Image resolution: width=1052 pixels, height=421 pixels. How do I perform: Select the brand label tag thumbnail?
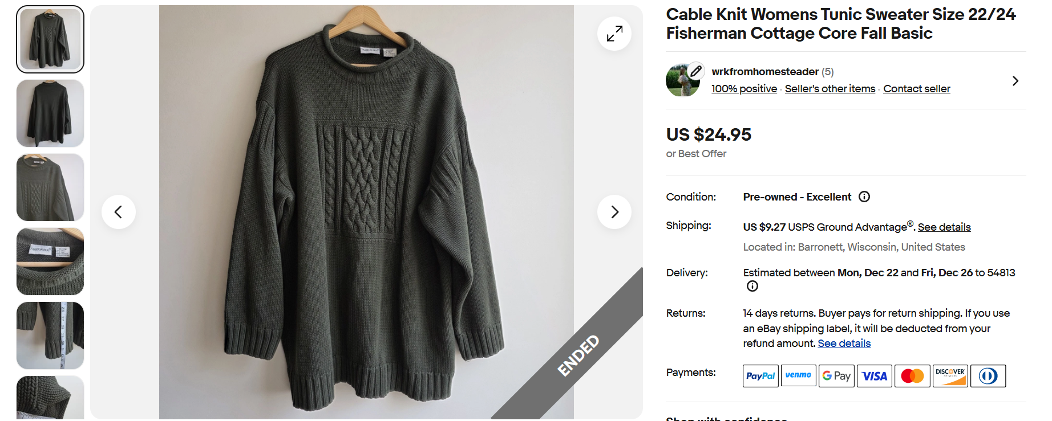(x=50, y=261)
